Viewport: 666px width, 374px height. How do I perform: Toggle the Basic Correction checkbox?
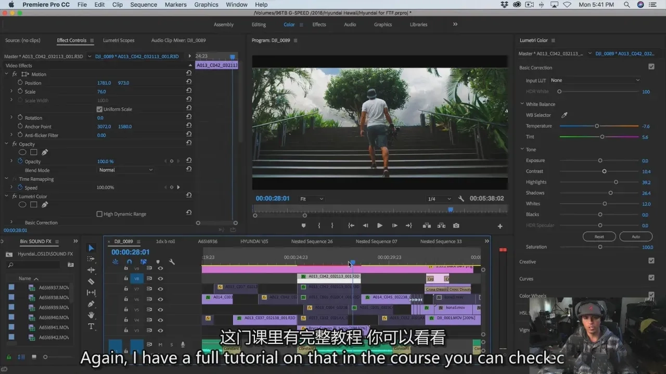click(x=651, y=67)
